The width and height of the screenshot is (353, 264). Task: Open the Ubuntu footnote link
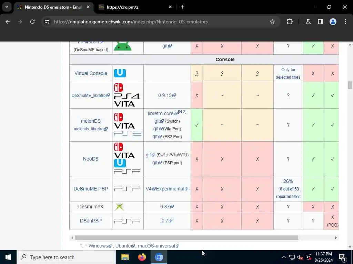pyautogui.click(x=125, y=246)
